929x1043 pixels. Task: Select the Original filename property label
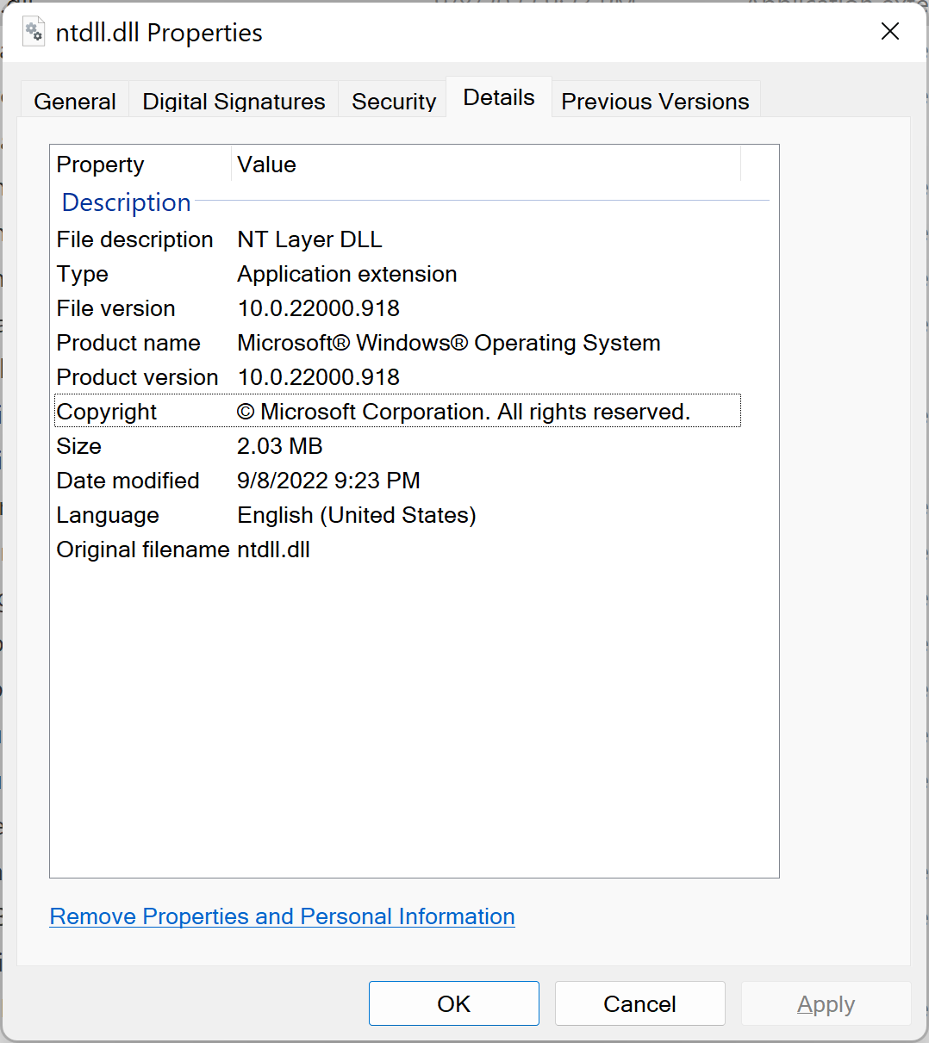[143, 549]
